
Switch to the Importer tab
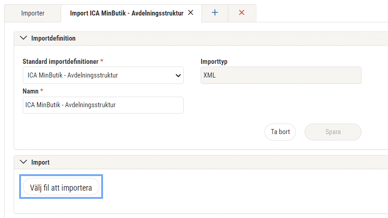pyautogui.click(x=33, y=13)
